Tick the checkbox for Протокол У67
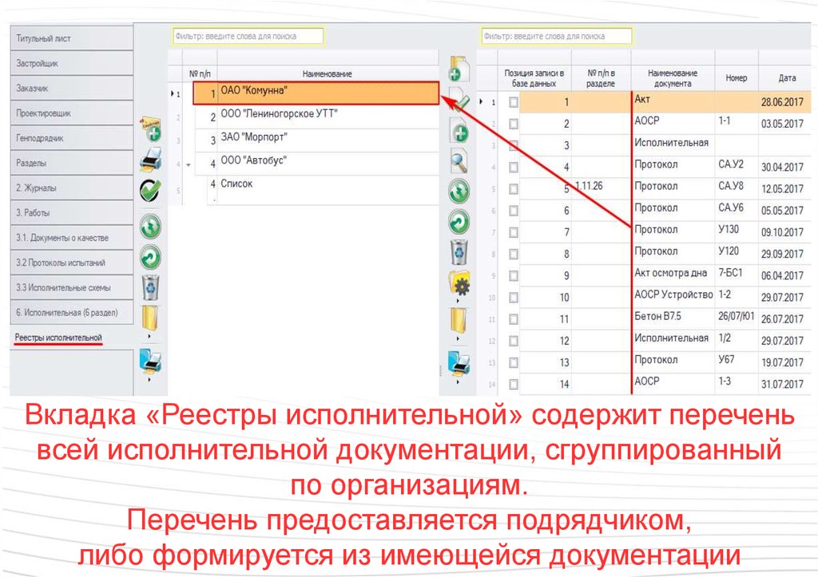This screenshot has height=577, width=818. [514, 362]
